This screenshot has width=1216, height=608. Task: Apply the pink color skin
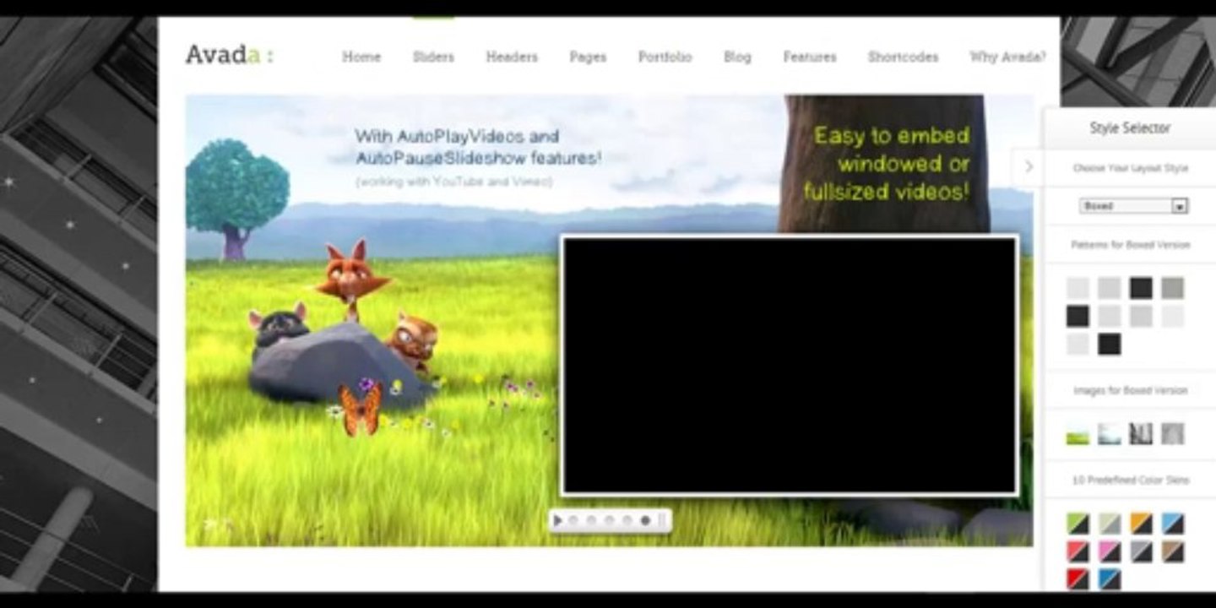point(1109,551)
